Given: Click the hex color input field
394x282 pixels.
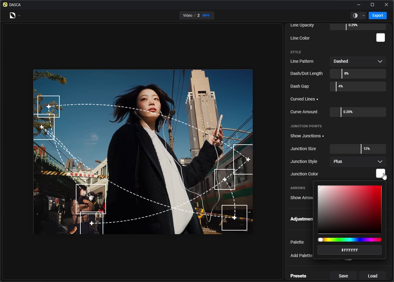Looking at the screenshot, I should pos(349,250).
